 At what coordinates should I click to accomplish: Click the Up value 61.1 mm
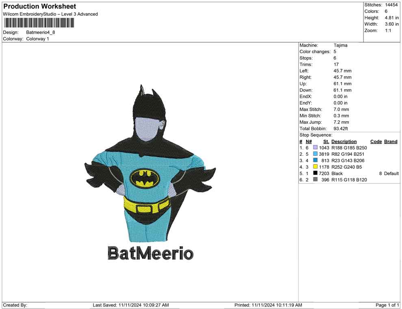coord(343,84)
